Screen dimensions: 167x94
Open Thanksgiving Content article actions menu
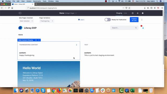click(76, 45)
